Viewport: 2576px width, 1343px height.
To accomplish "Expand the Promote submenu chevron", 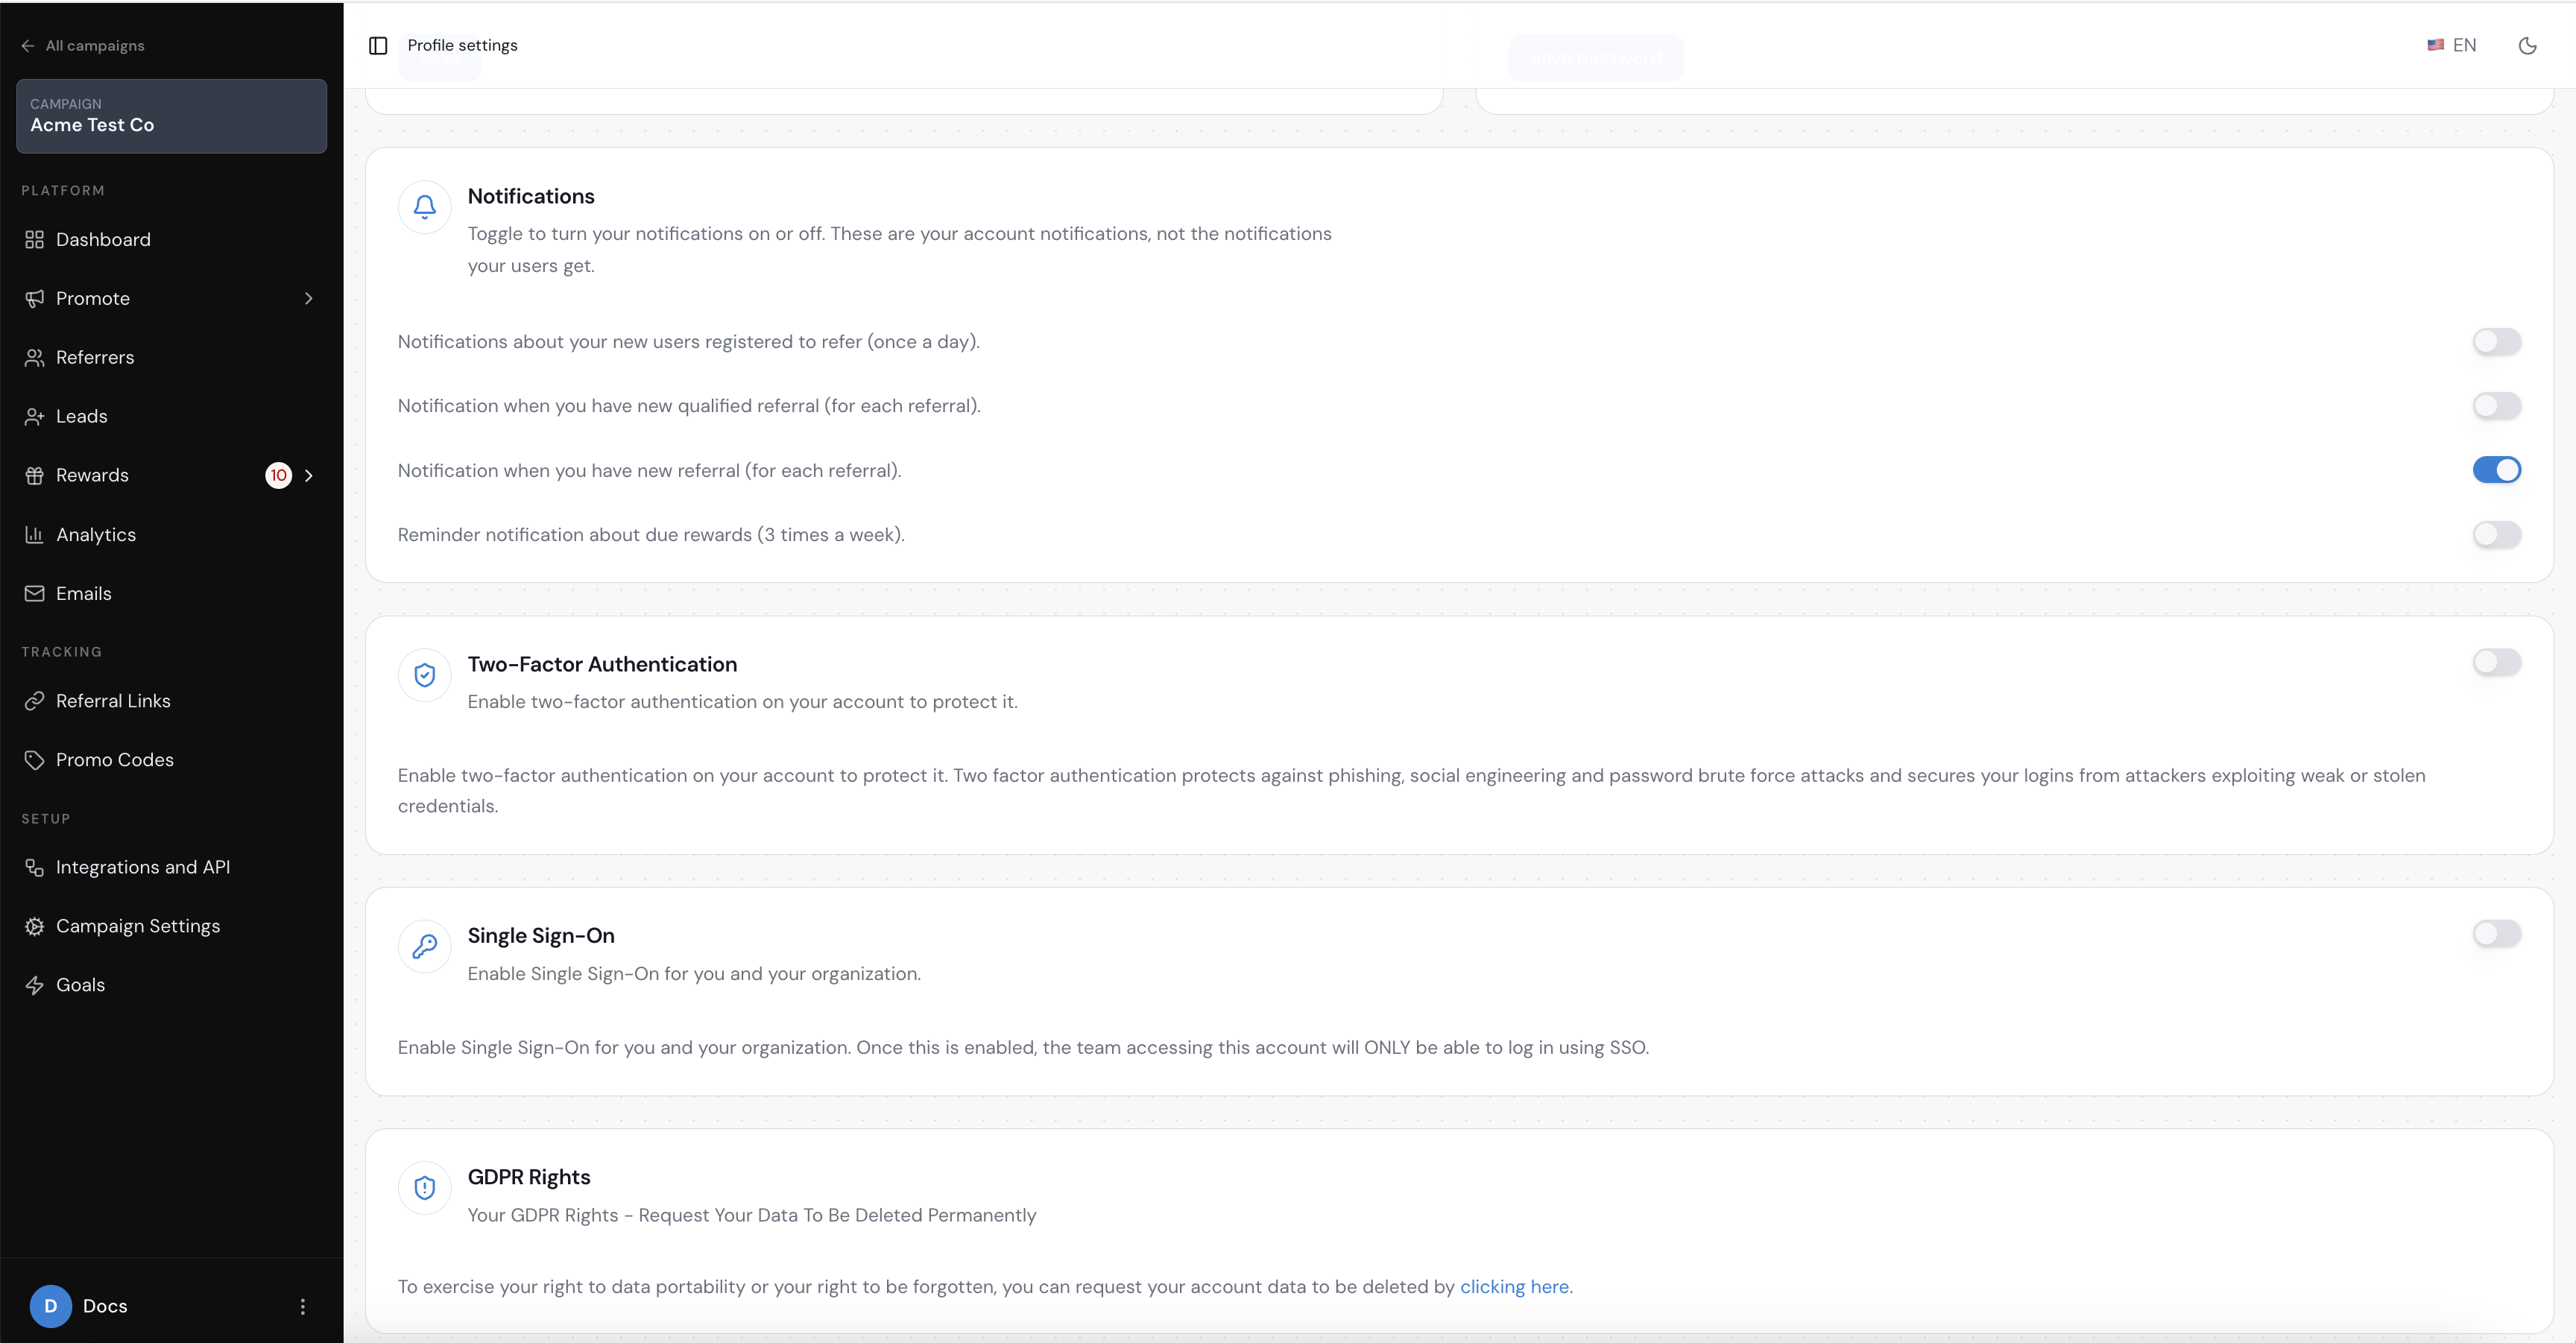I will [x=309, y=299].
